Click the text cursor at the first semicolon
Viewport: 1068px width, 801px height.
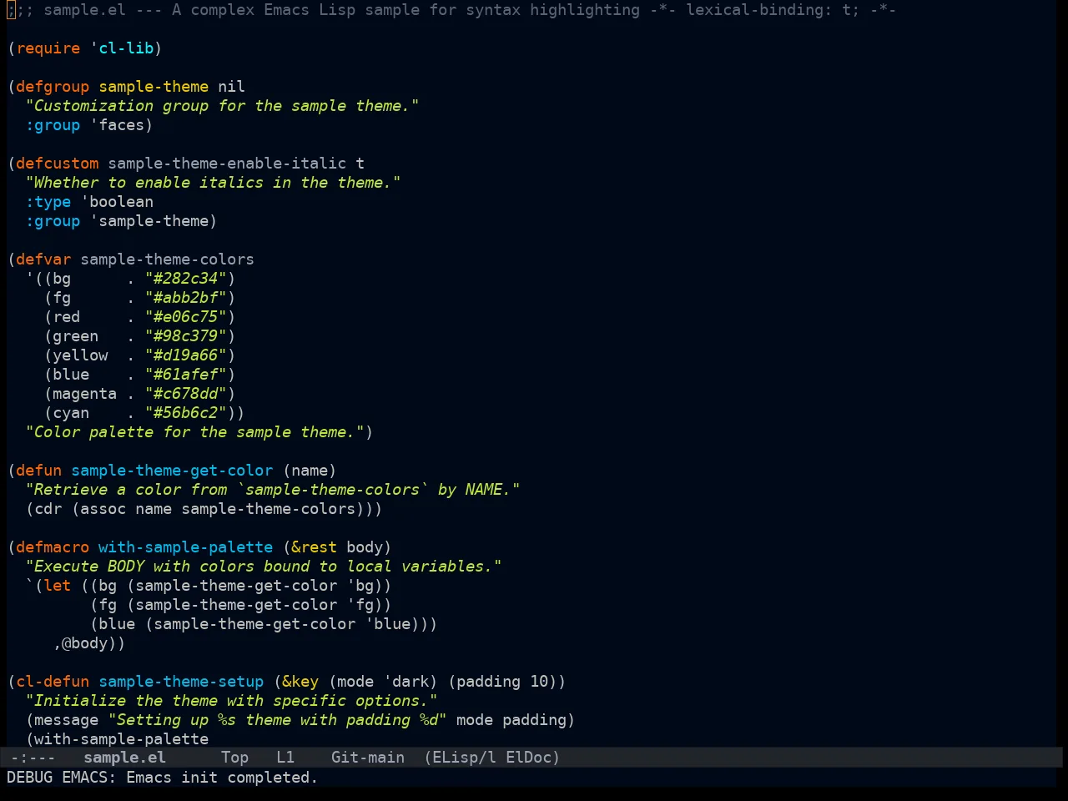tap(11, 10)
